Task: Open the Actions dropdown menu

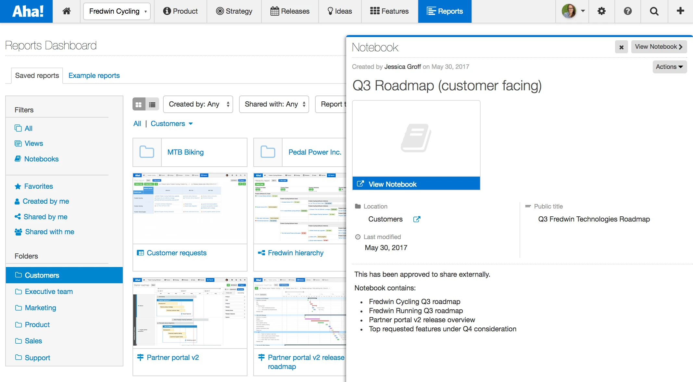Action: click(x=669, y=67)
